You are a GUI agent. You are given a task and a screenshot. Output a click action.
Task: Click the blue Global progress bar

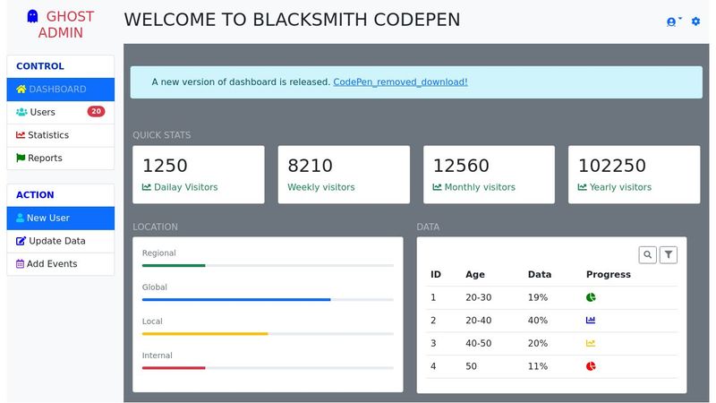tap(236, 299)
